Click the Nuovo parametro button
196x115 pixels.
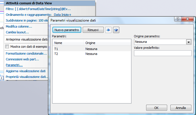pyautogui.click(x=67, y=30)
